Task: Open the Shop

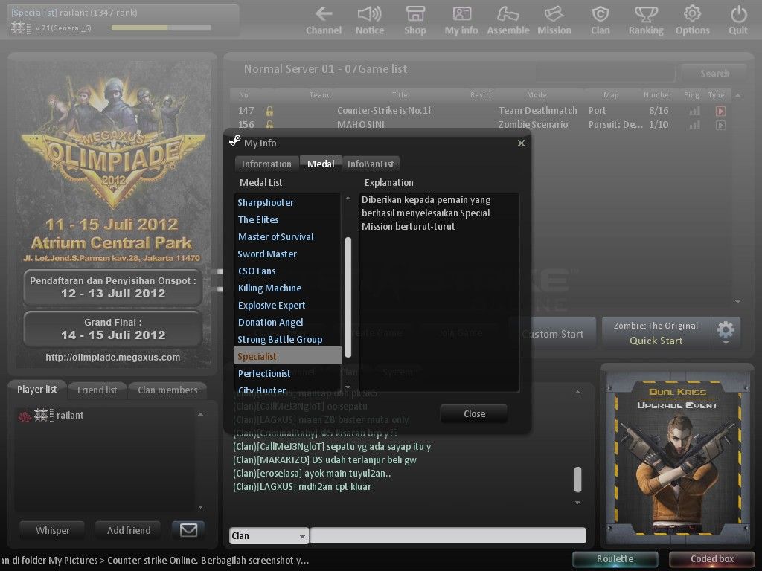Action: 415,20
